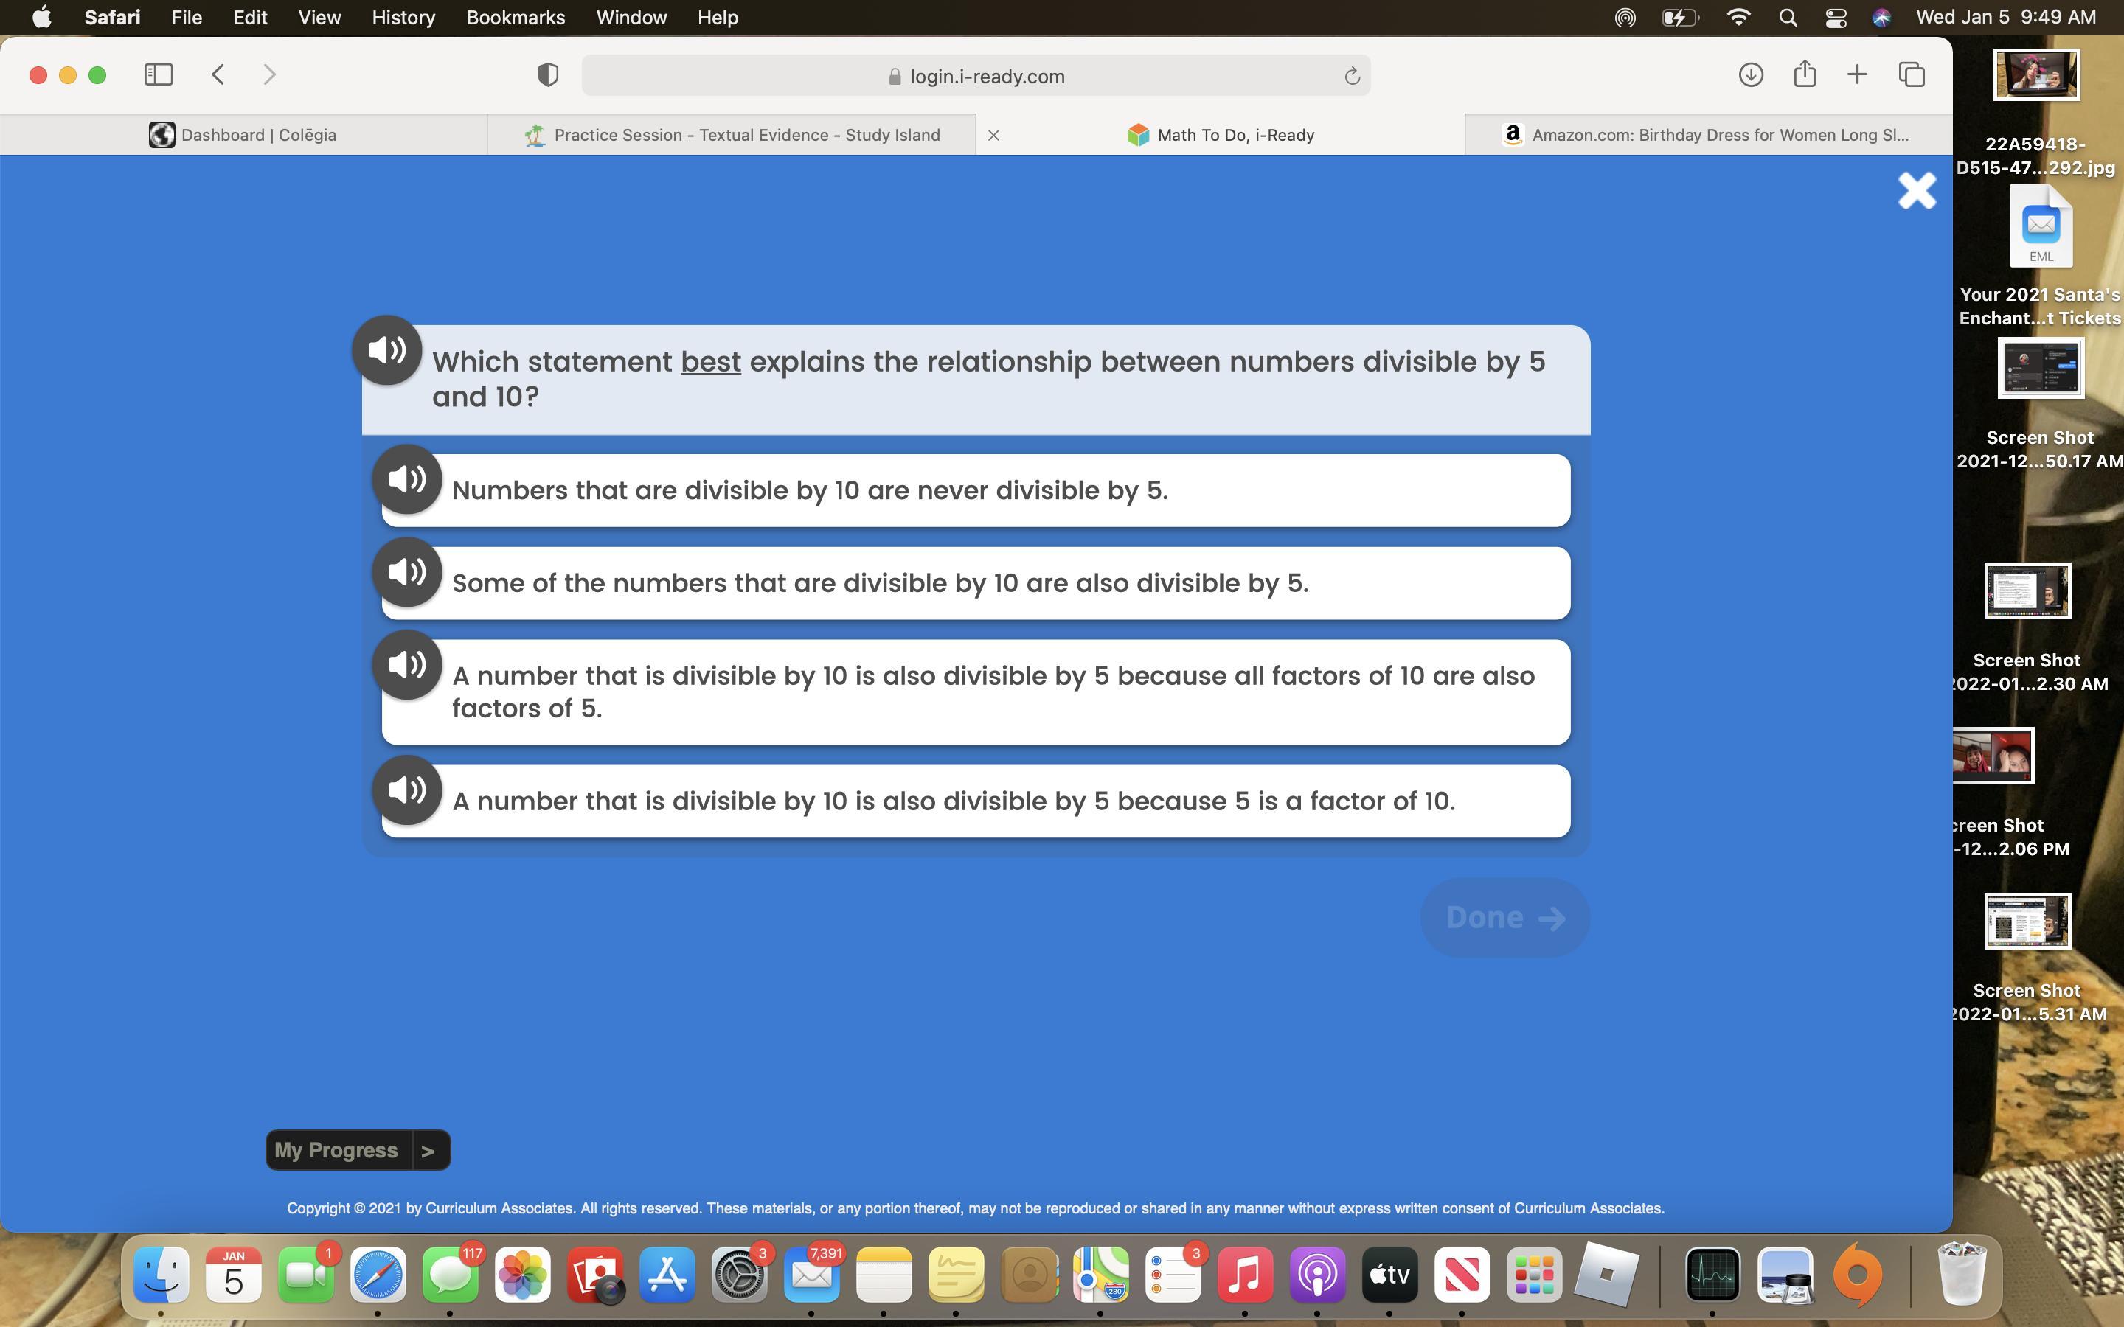Screen dimensions: 2124x1327
Task: Play audio for the question prompt
Action: [387, 350]
